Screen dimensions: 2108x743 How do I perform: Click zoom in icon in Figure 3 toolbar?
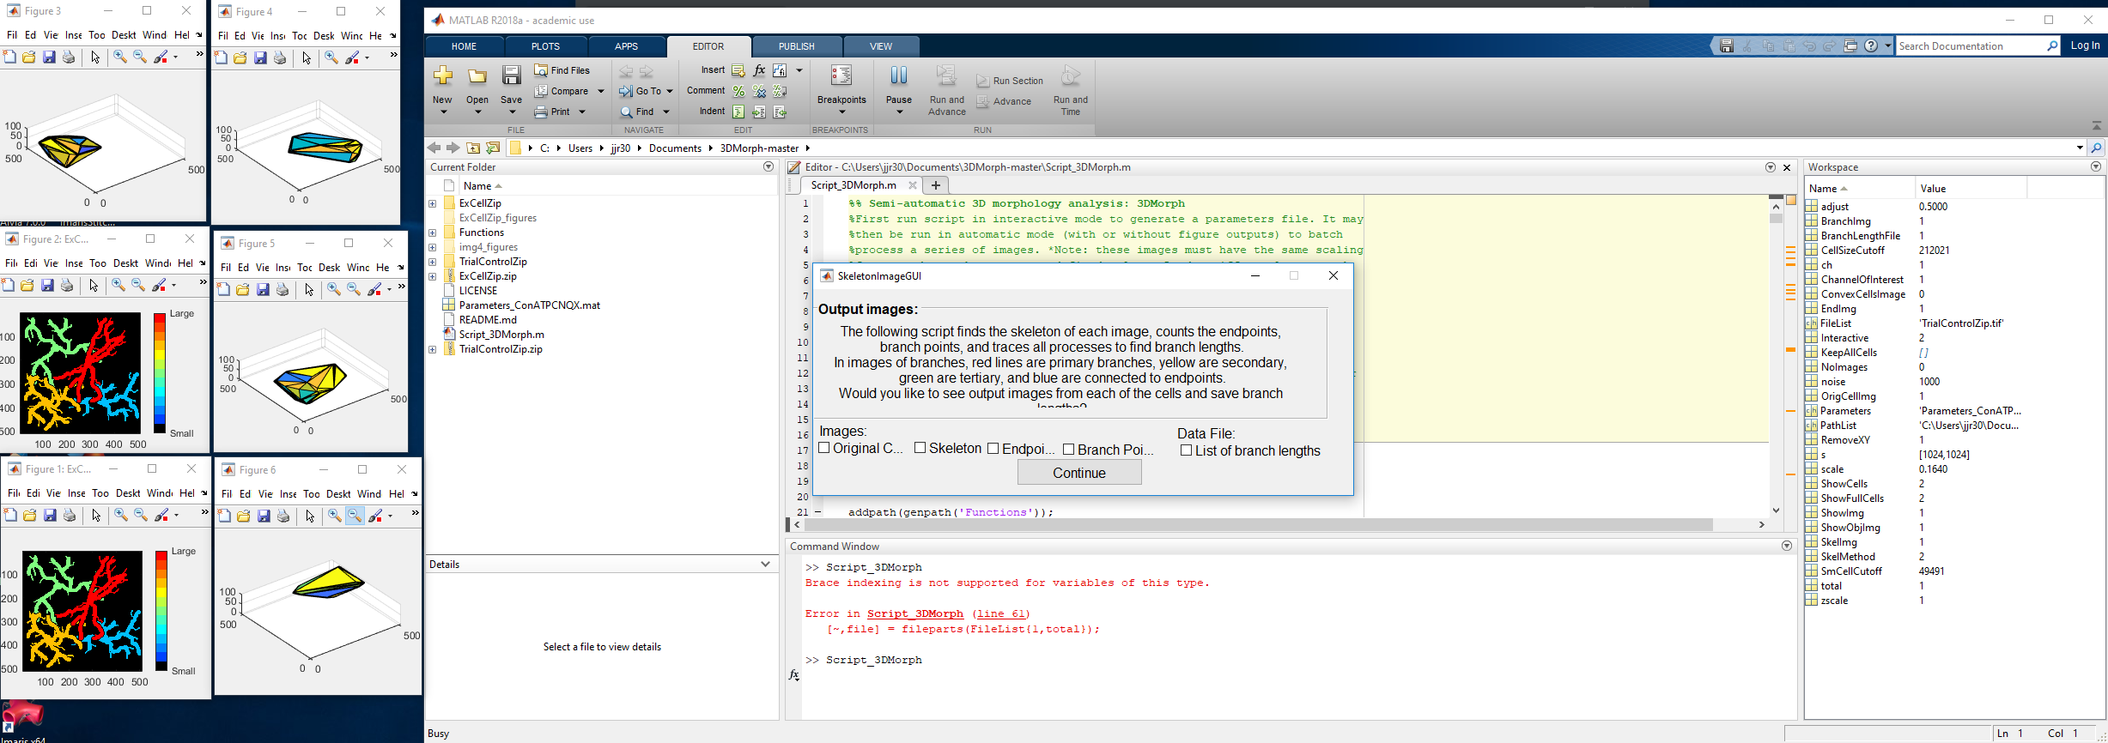coord(120,57)
